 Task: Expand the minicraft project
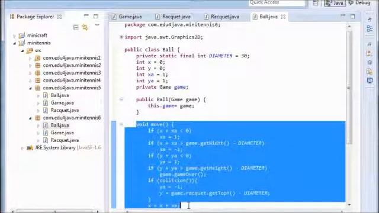tap(14, 35)
